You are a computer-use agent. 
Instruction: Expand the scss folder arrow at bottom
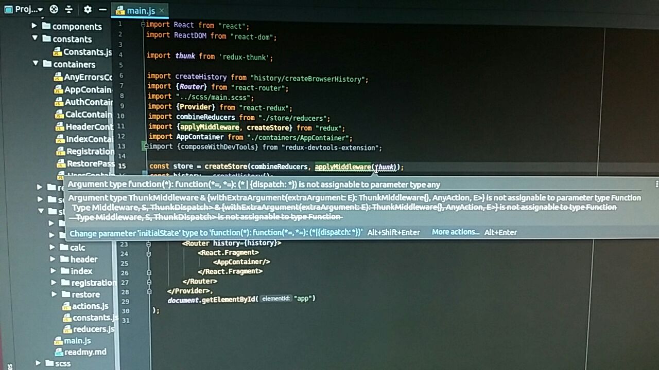38,363
